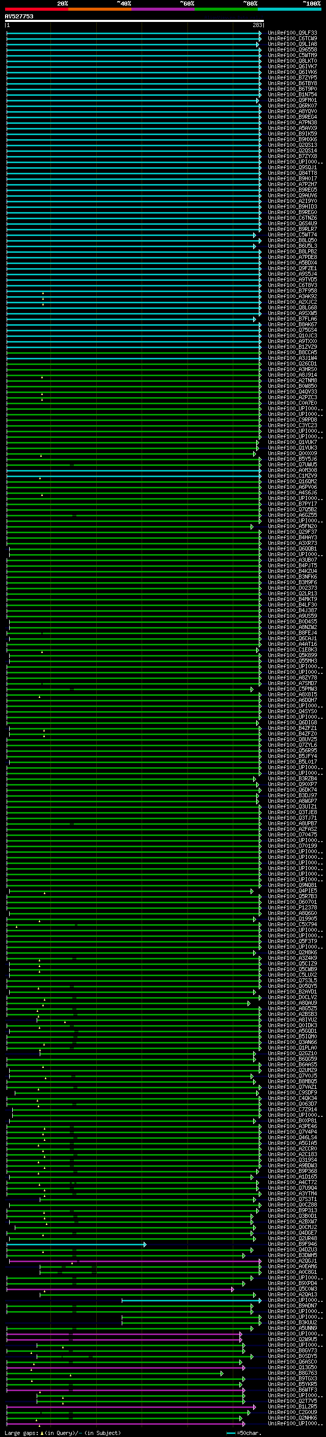The height and width of the screenshot is (1437, 326).
Task: Select the UniRef100_Q1VUK7 label
Action: (x=292, y=442)
